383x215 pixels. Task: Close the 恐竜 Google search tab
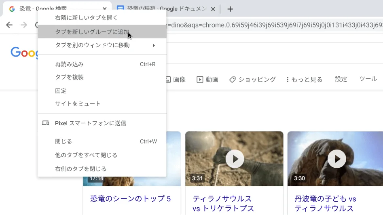(x=105, y=9)
